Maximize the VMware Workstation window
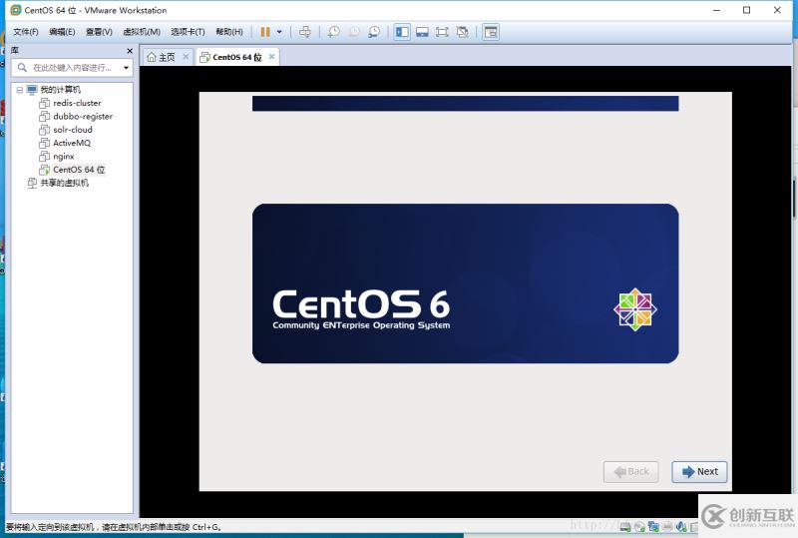The width and height of the screenshot is (798, 538). point(746,10)
